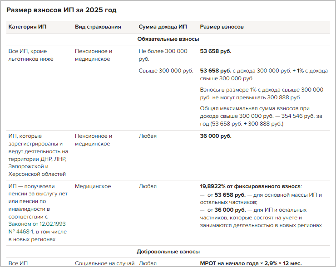Click the bold 36 000 руб. contribution amount
Viewport: 336px width, 267px height.
[216, 136]
